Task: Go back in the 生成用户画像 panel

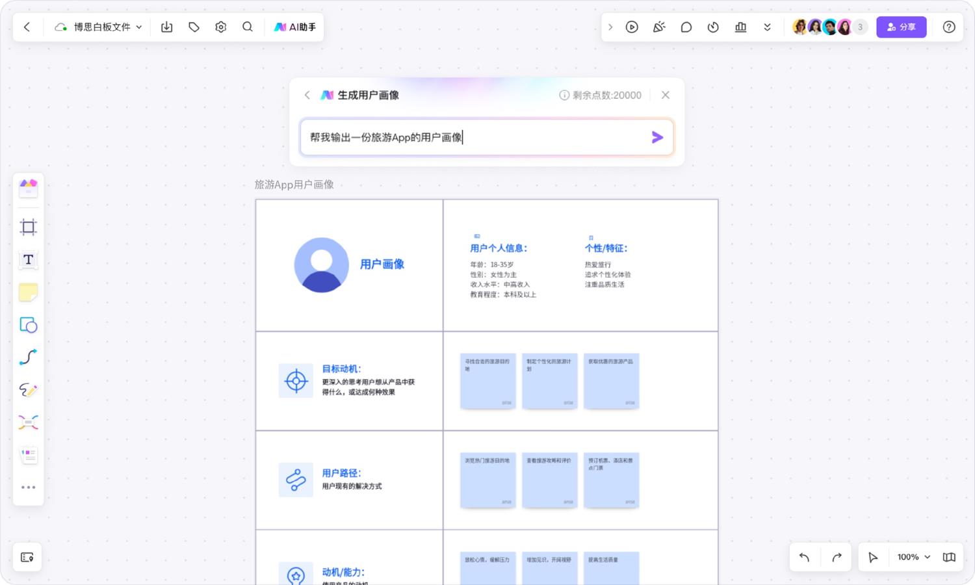Action: click(x=307, y=95)
